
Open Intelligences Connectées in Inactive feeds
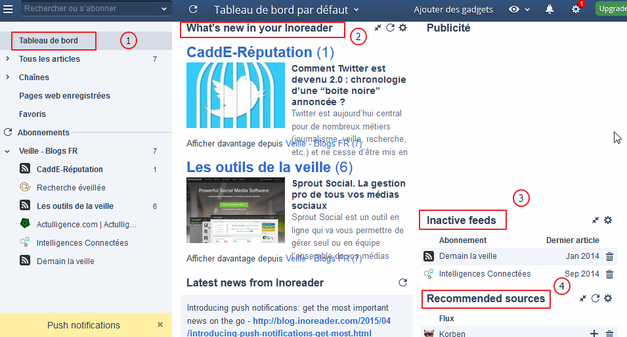point(485,274)
